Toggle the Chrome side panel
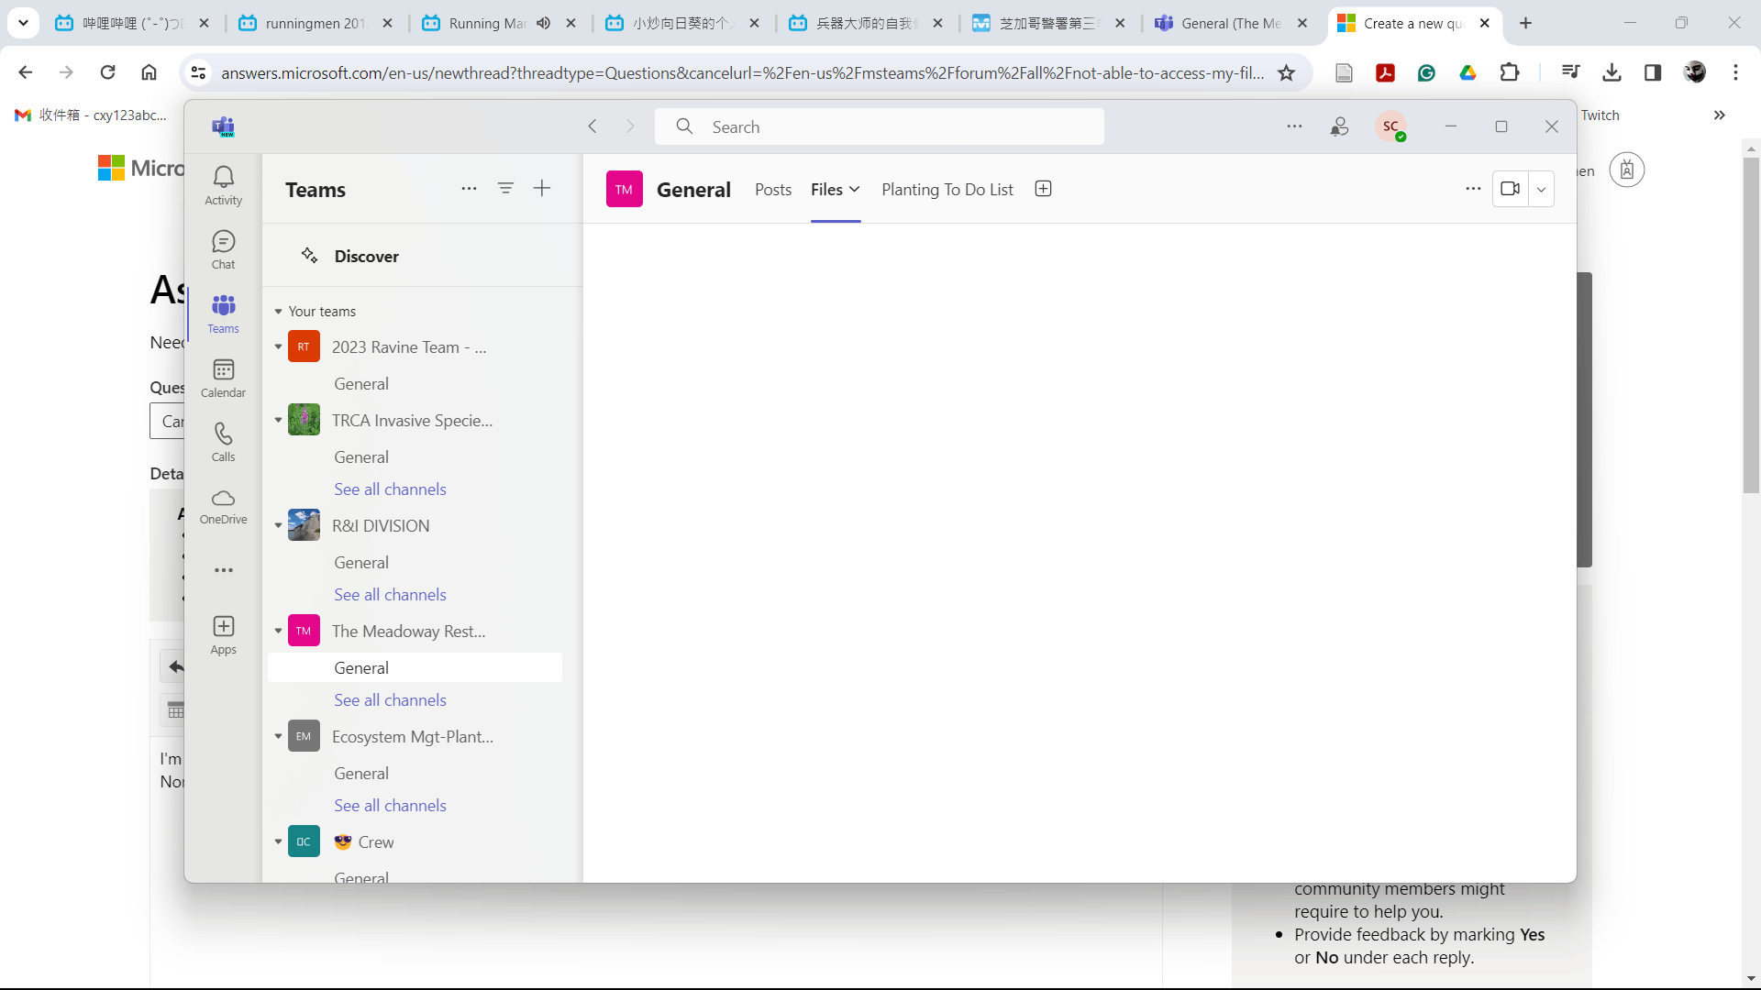 pos(1652,72)
